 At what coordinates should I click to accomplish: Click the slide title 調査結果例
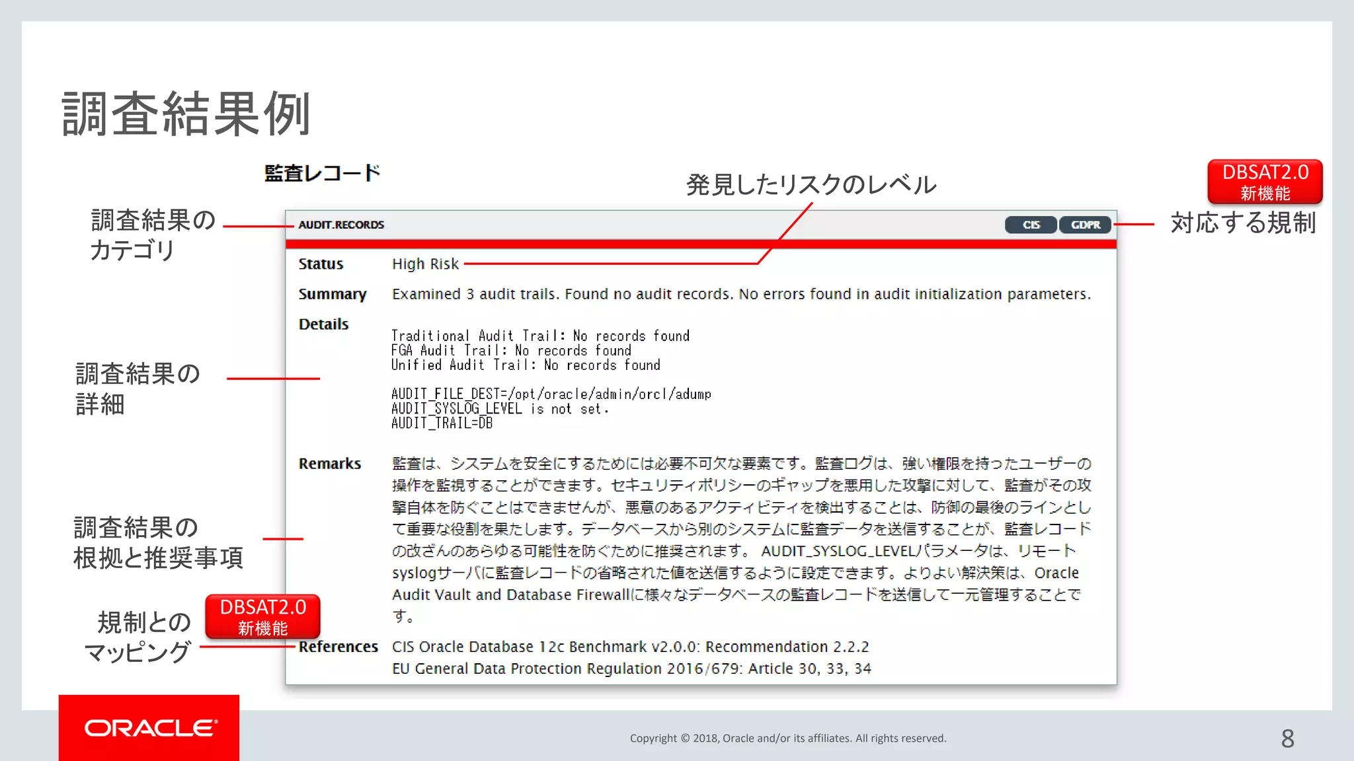pyautogui.click(x=186, y=114)
